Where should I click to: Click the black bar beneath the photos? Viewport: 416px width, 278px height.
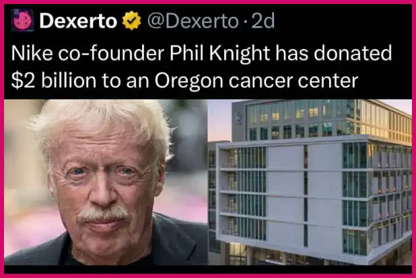208,269
